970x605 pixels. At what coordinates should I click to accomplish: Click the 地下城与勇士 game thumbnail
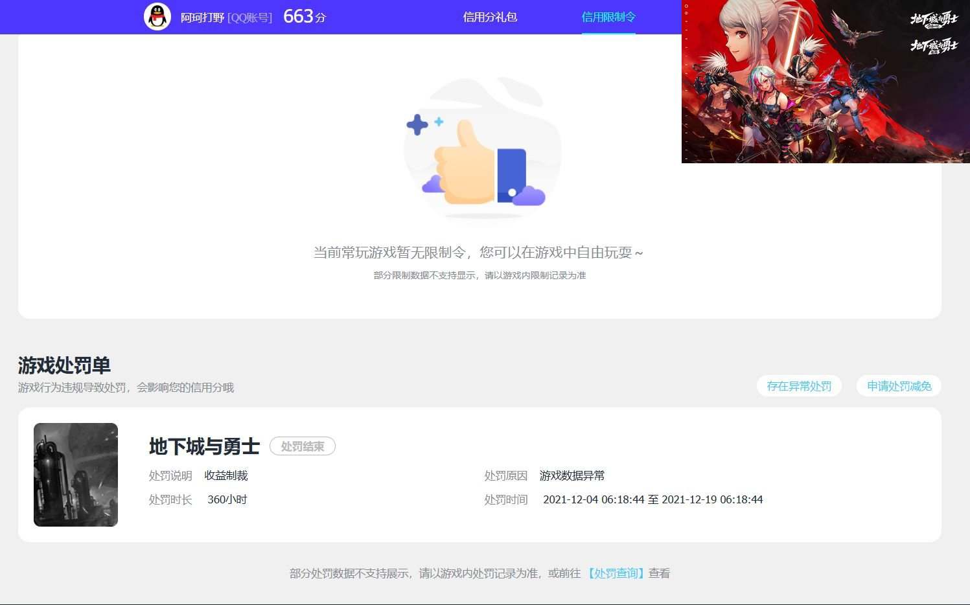76,475
